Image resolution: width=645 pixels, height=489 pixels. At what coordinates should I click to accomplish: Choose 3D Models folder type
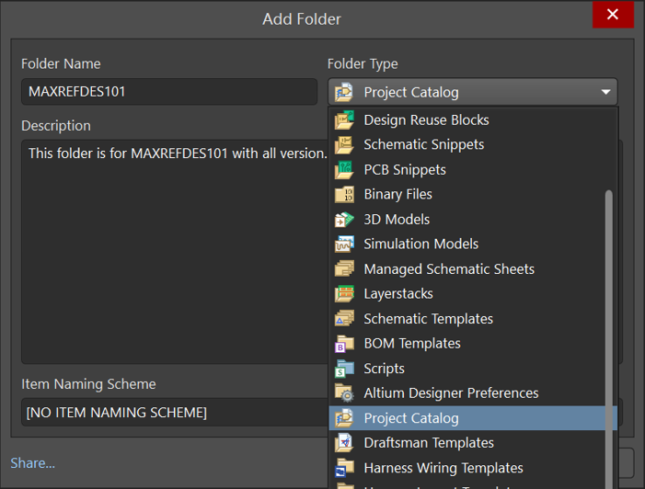(467, 220)
